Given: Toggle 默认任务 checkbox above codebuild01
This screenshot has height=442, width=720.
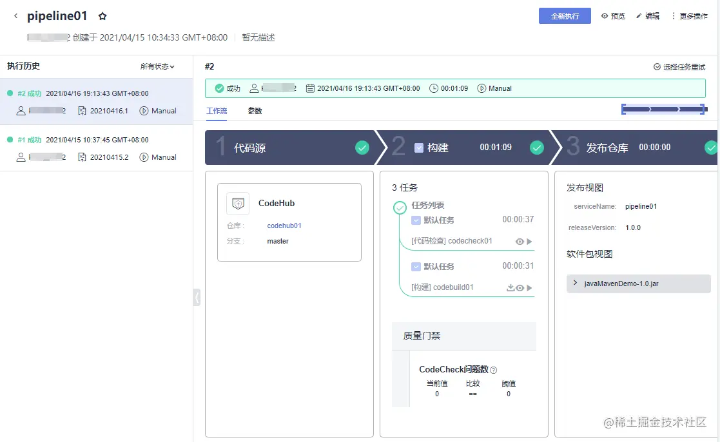Looking at the screenshot, I should (416, 267).
